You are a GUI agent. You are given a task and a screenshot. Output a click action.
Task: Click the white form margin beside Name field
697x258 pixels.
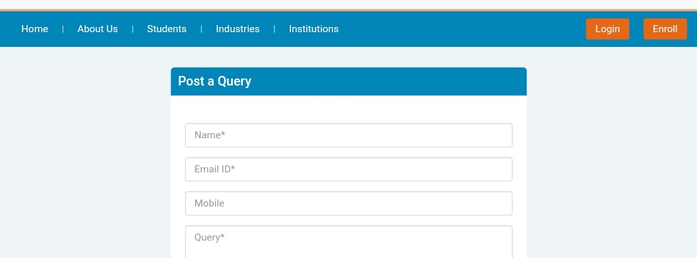point(177,135)
